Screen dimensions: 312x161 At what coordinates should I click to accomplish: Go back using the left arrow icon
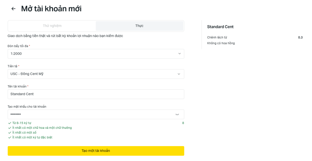click(13, 9)
